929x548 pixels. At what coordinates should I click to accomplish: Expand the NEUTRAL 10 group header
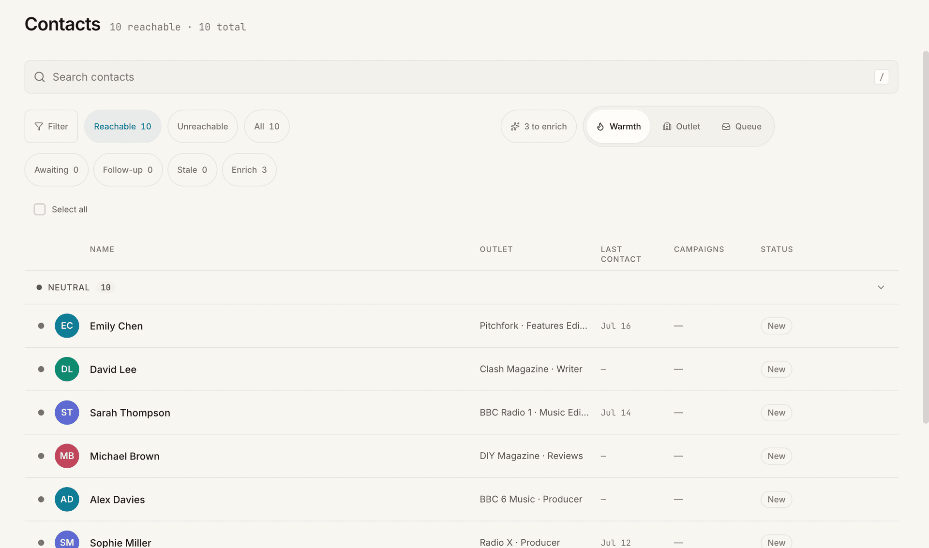(462, 287)
